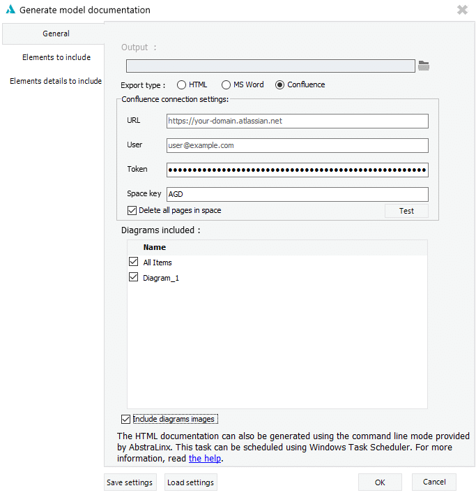The height and width of the screenshot is (495, 476).
Task: Open the help link
Action: [205, 459]
